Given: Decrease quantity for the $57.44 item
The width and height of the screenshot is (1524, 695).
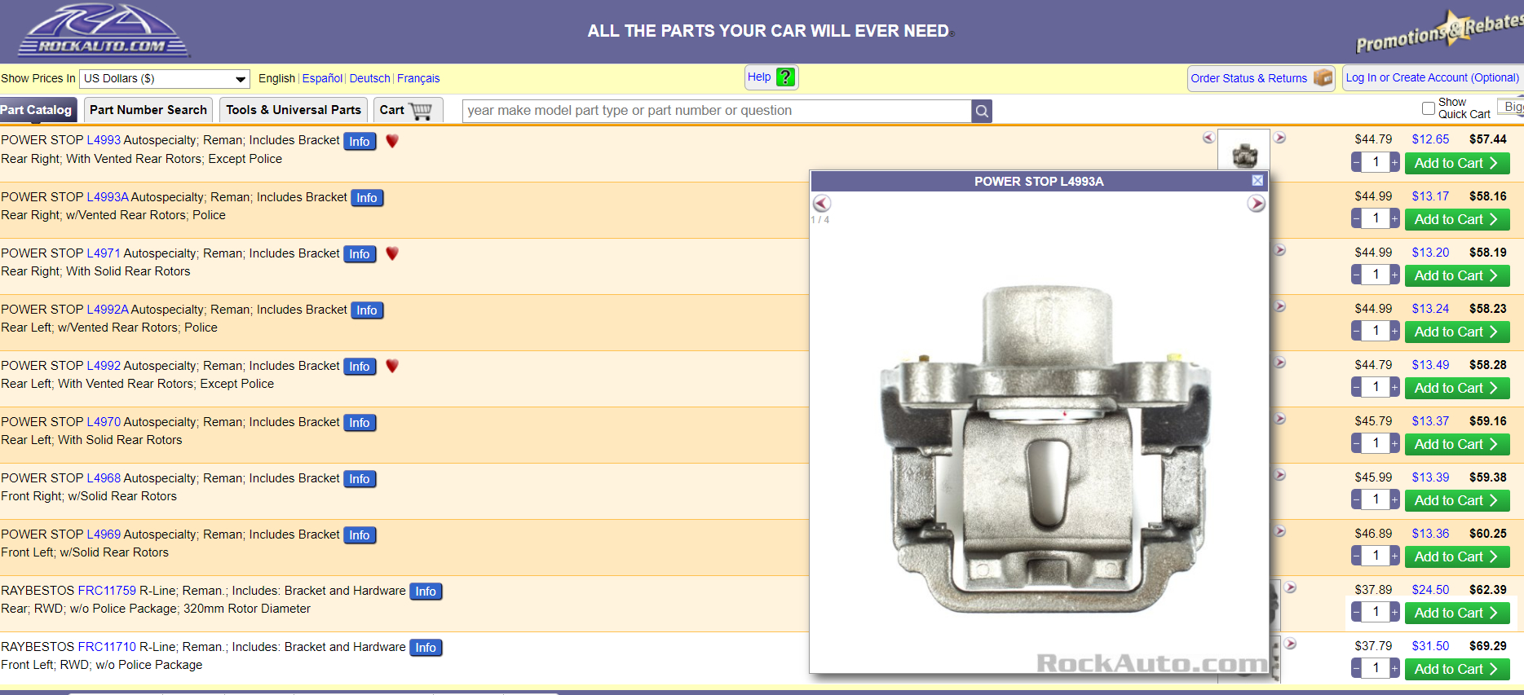Looking at the screenshot, I should point(1356,162).
